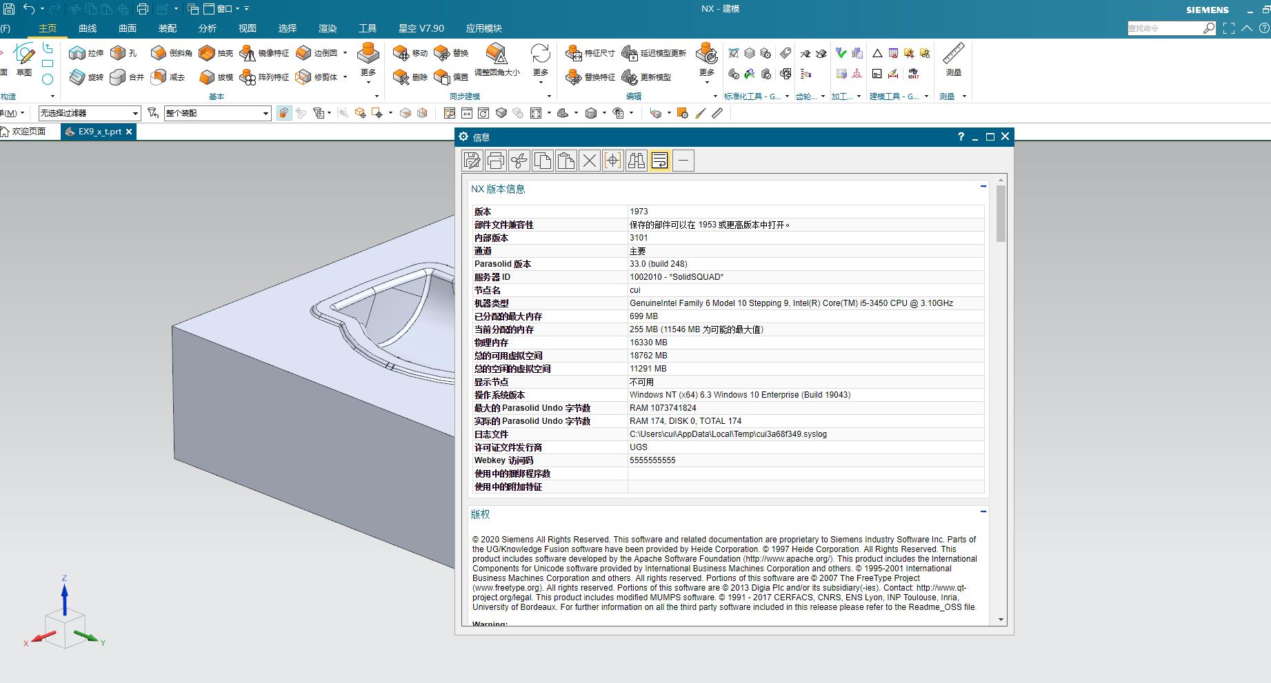Open the 草图 (Sketch) tool
1271x683 pixels.
(x=24, y=59)
